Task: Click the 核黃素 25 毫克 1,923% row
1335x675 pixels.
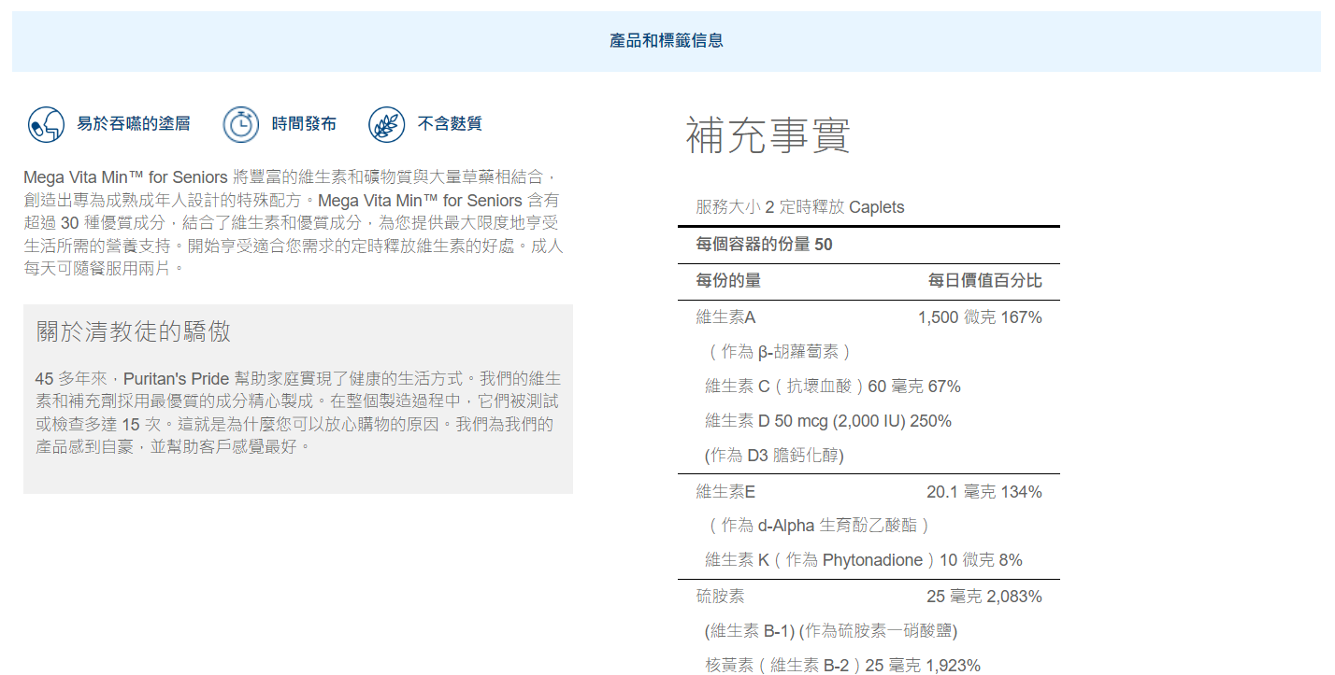Action: tap(843, 666)
